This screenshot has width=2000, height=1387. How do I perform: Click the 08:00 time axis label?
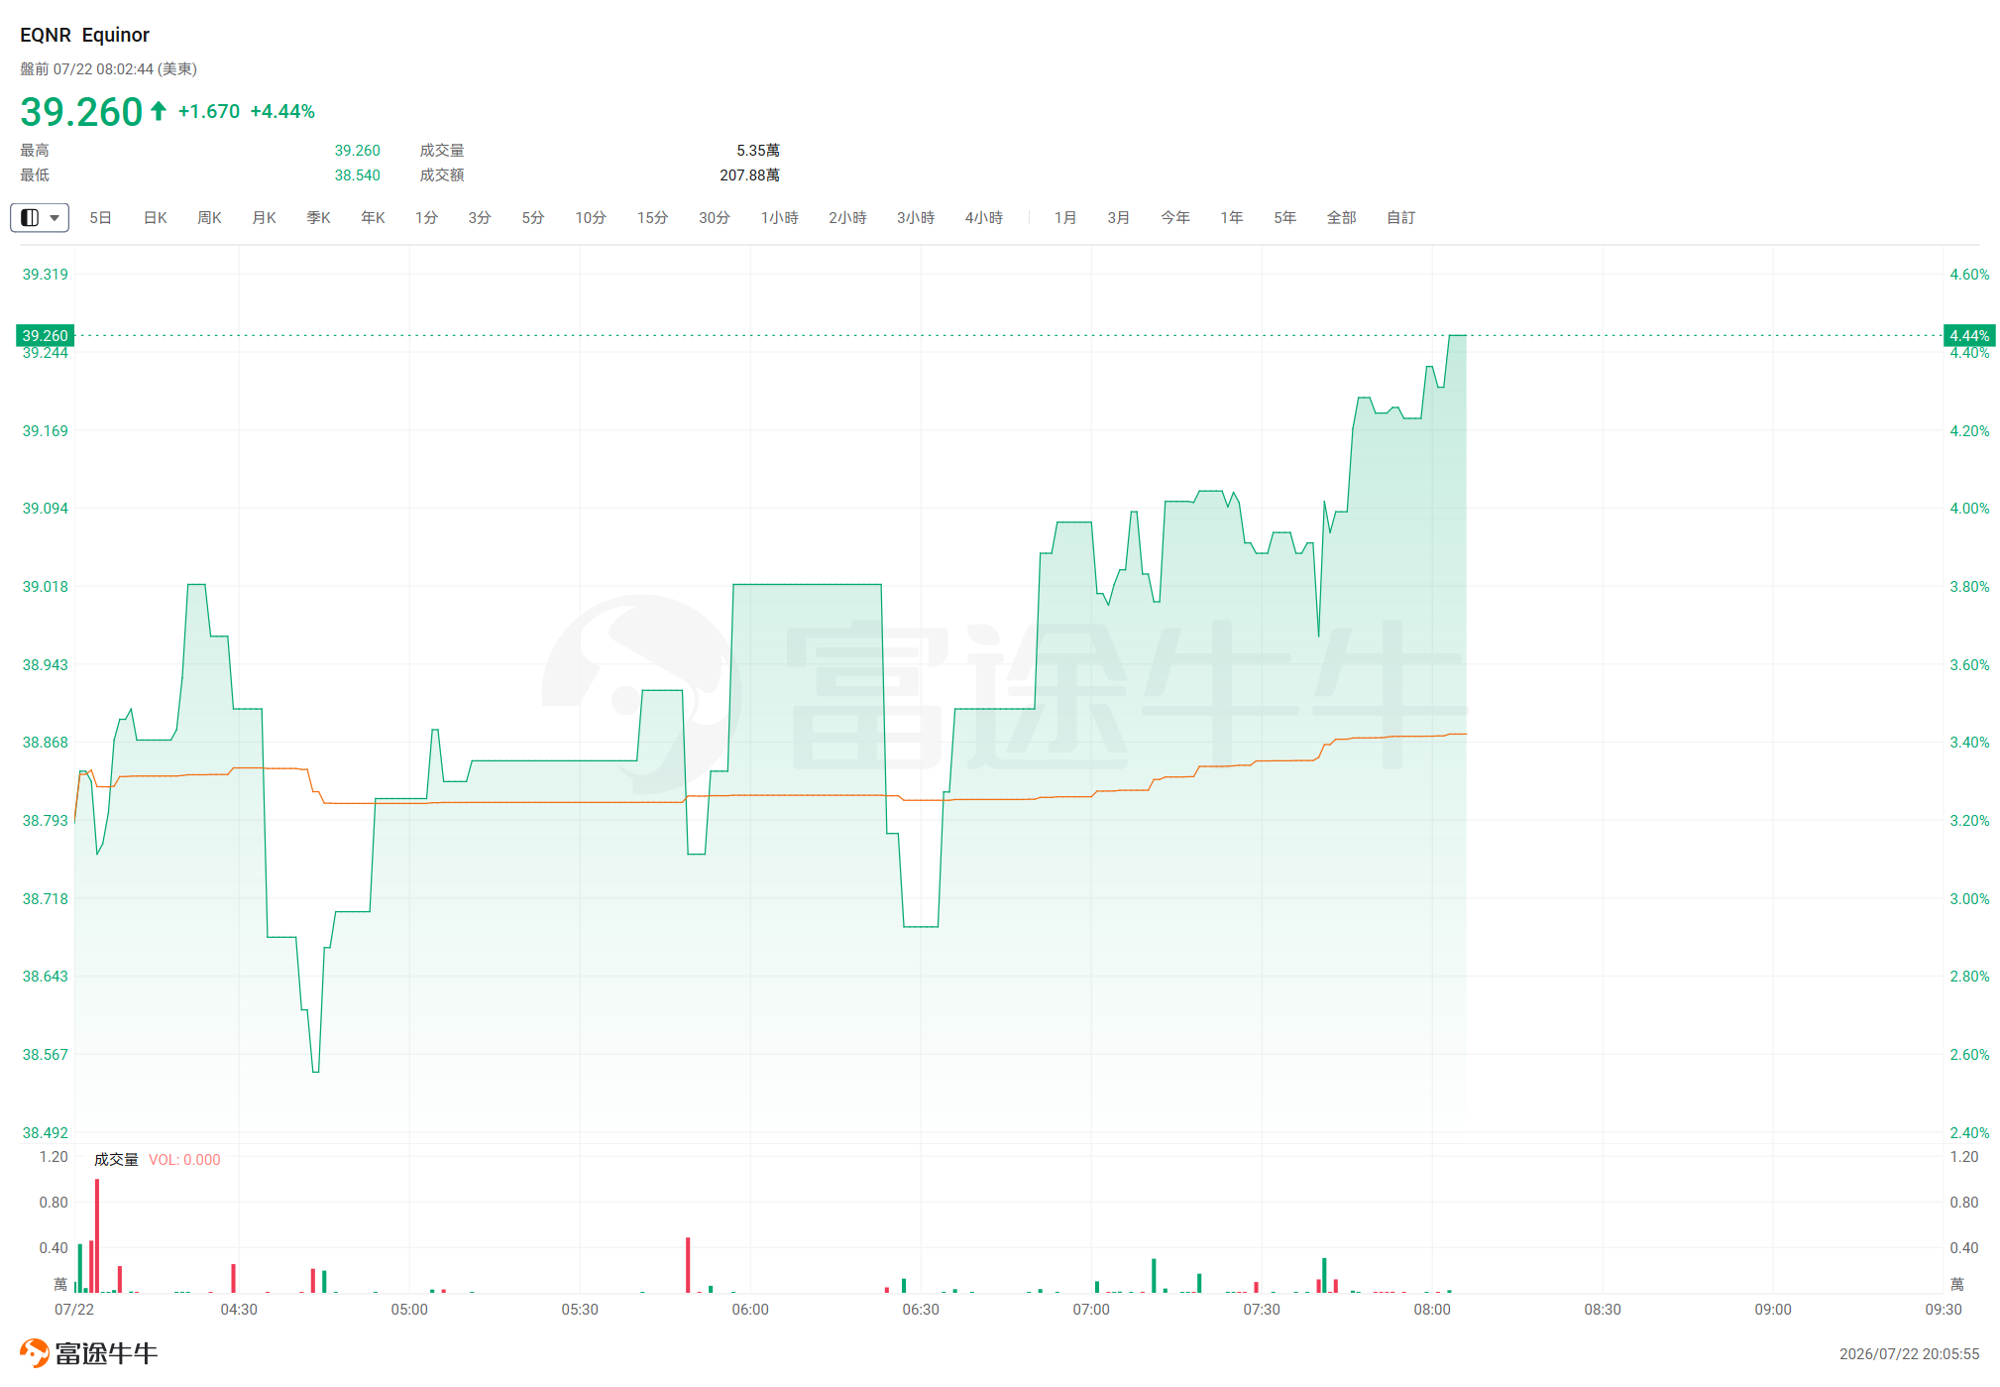coord(1432,1310)
